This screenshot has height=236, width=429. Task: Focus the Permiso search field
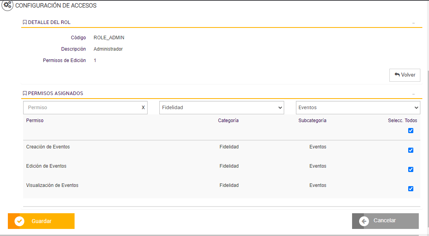tap(82, 108)
